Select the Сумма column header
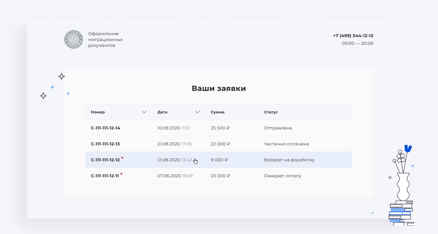Viewport: 438px width, 234px height. pos(218,112)
